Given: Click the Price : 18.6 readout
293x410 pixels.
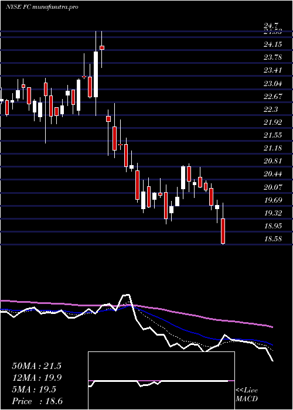Looking at the screenshot, I should coord(37,401).
